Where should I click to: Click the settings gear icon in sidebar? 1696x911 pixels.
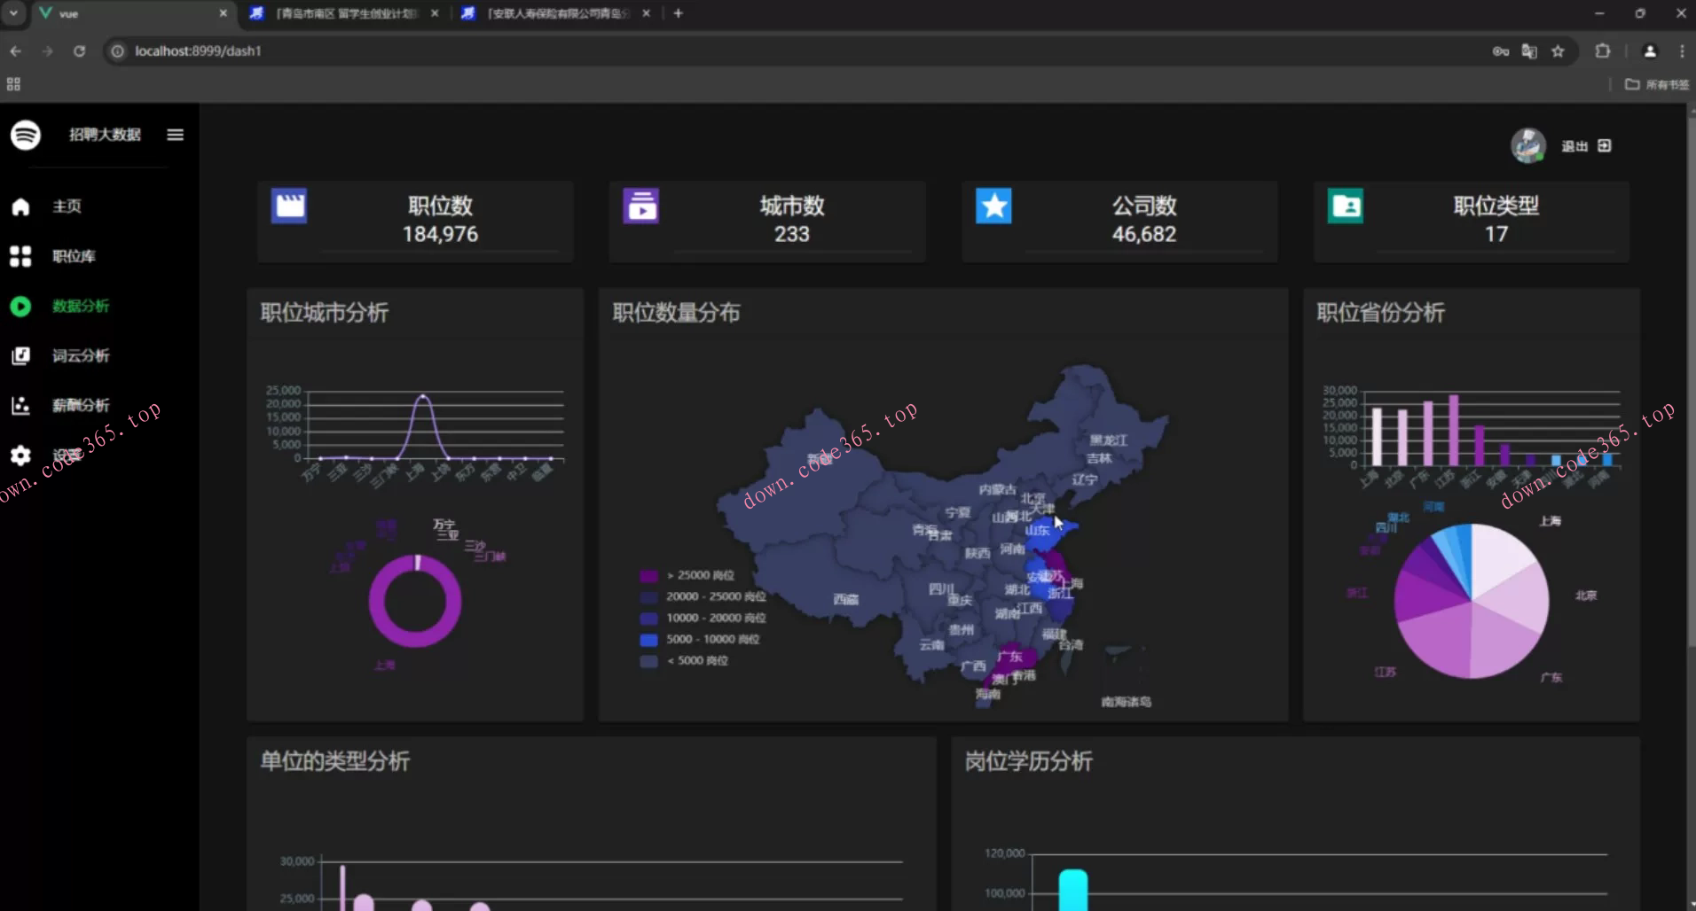pyautogui.click(x=20, y=455)
